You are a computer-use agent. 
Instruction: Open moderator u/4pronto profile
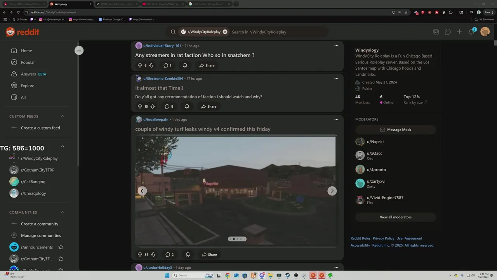click(376, 170)
